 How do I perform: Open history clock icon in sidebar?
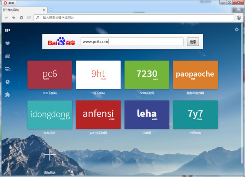tap(7, 82)
